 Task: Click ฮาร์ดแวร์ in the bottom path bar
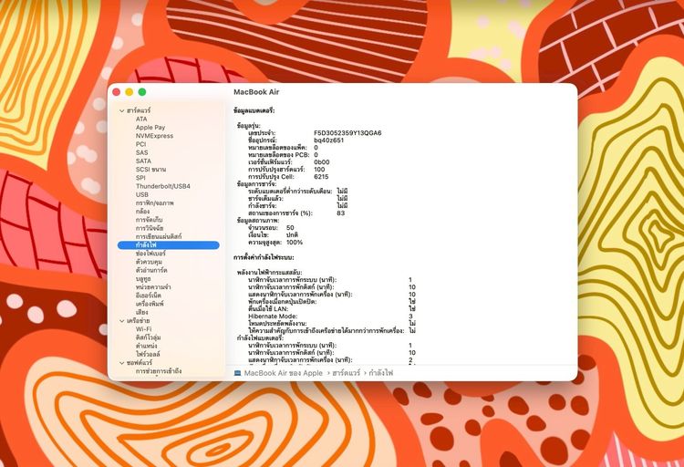tap(347, 373)
